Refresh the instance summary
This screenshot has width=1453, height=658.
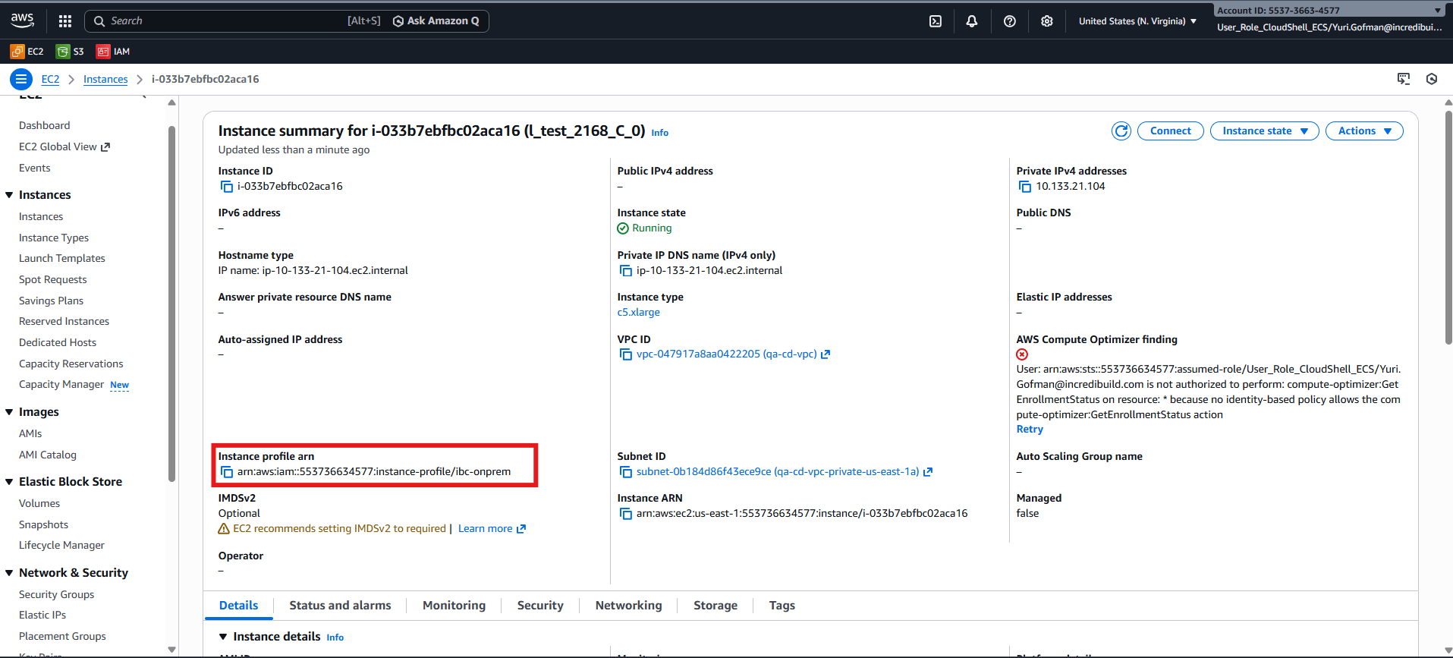(x=1121, y=131)
